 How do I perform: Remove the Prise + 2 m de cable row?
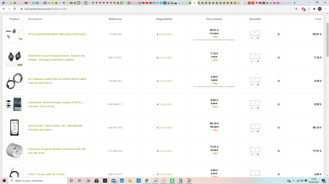[x=279, y=174]
